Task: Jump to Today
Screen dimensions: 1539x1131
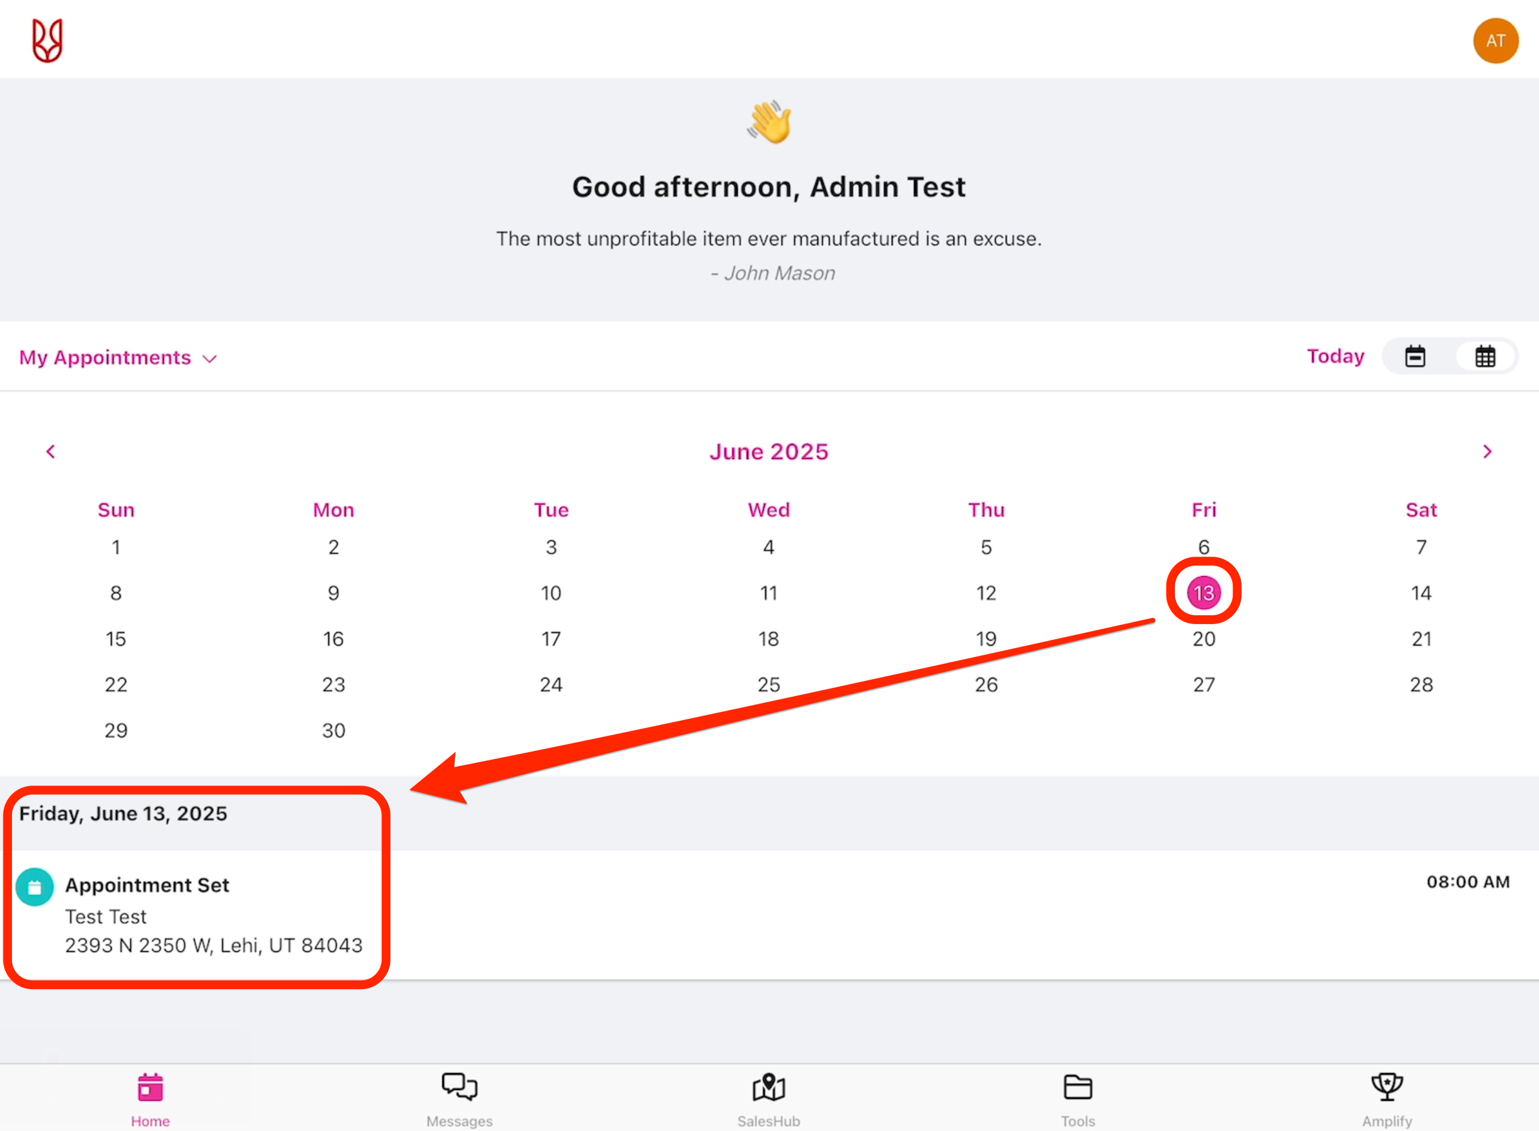Action: tap(1334, 357)
